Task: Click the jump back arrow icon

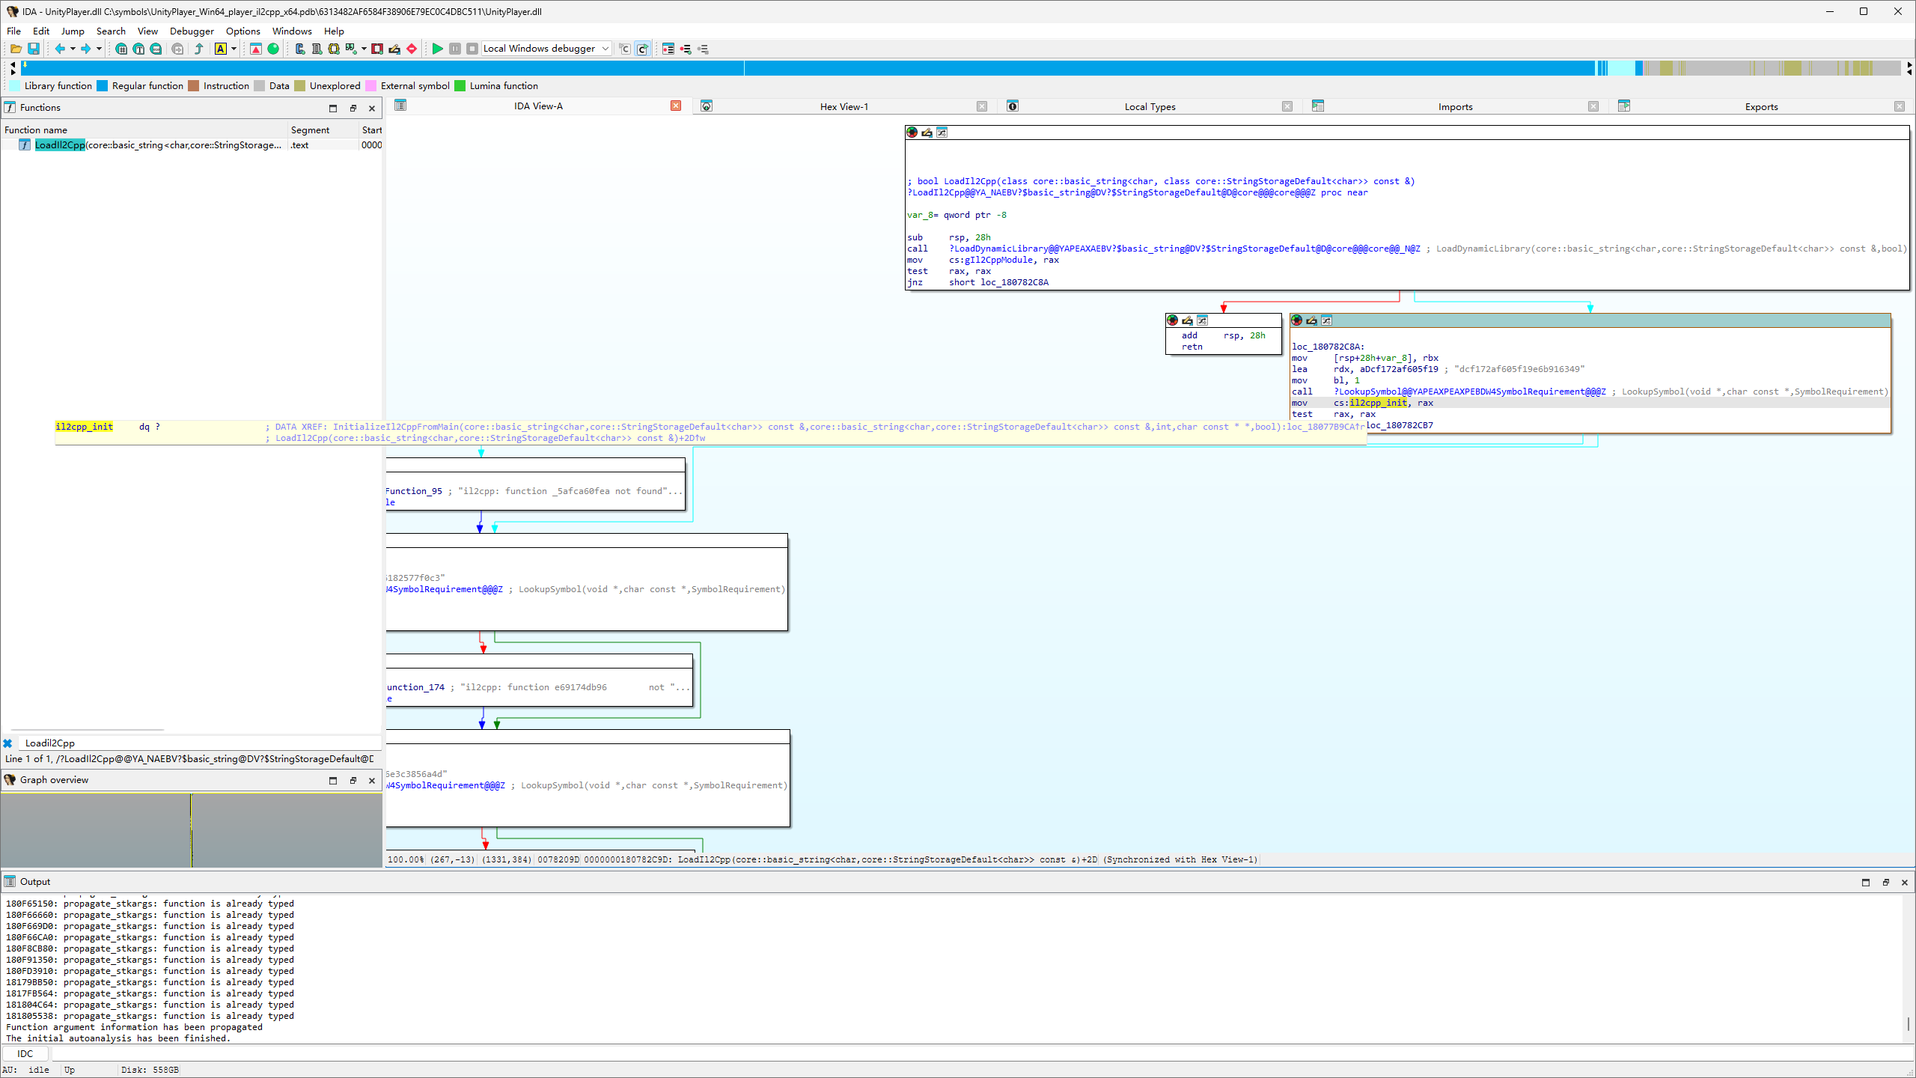Action: (60, 49)
